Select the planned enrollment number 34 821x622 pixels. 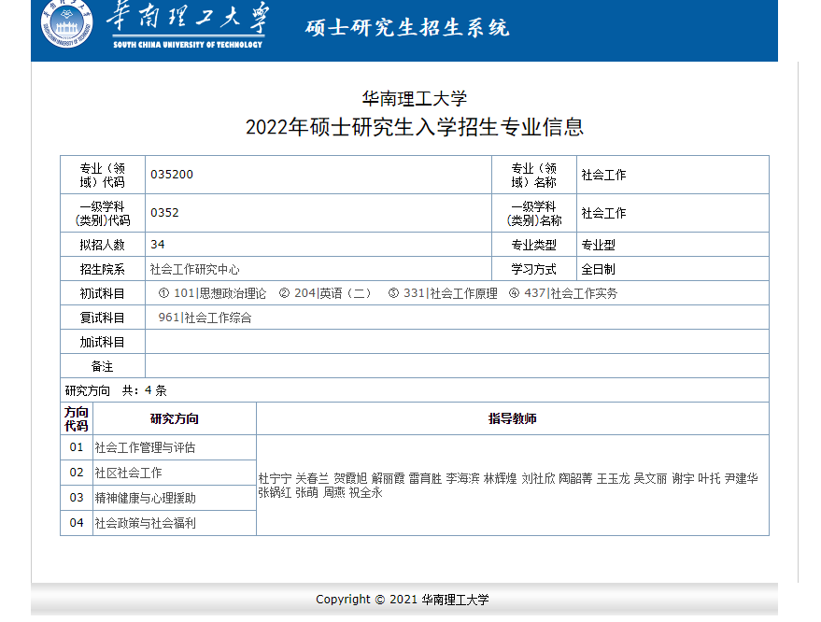point(158,245)
